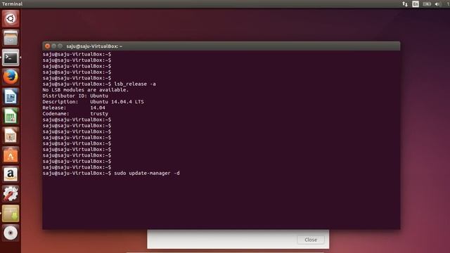The height and width of the screenshot is (253, 450).
Task: Click the terminal title bar text
Action: point(94,46)
